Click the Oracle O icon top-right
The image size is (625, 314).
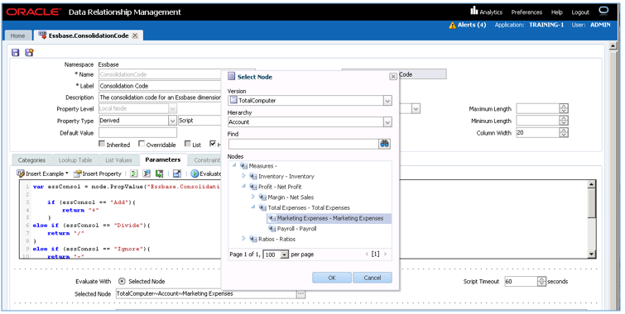coord(603,11)
